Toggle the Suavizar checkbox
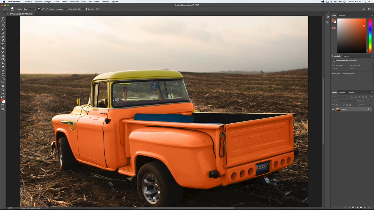 pos(86,9)
